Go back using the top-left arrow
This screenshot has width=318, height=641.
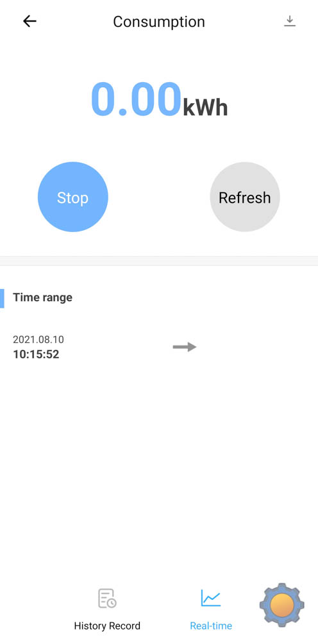30,21
